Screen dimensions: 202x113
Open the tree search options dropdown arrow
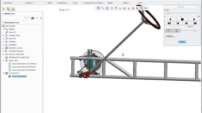click(29, 18)
